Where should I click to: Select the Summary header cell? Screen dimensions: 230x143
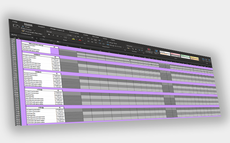36,44
